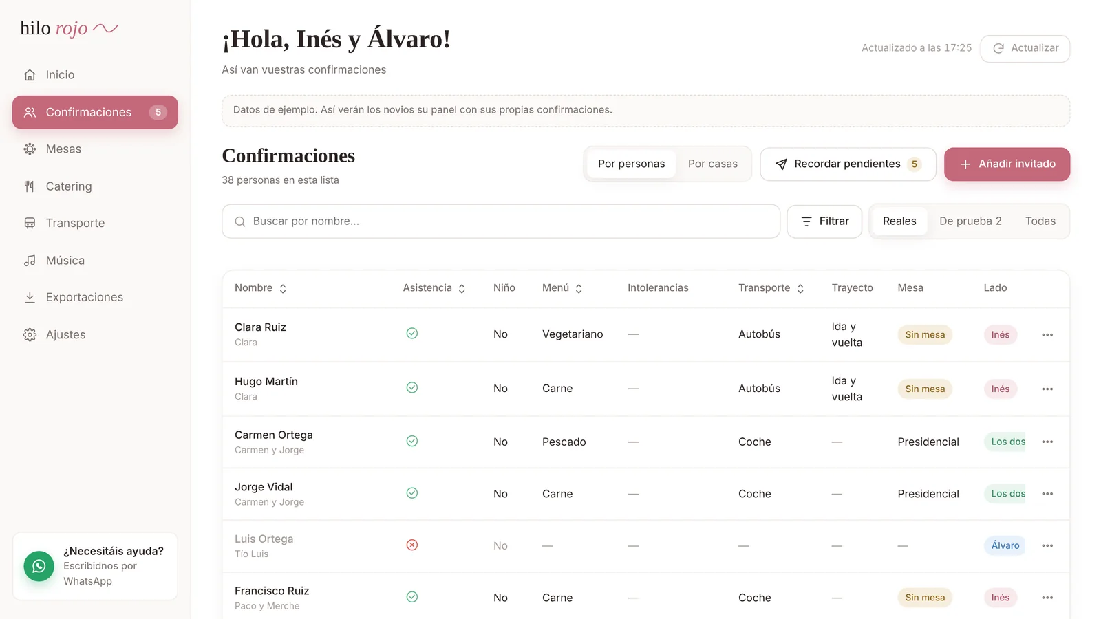Open more options for Clara Ruiz row
This screenshot has height=619, width=1101.
1047,335
